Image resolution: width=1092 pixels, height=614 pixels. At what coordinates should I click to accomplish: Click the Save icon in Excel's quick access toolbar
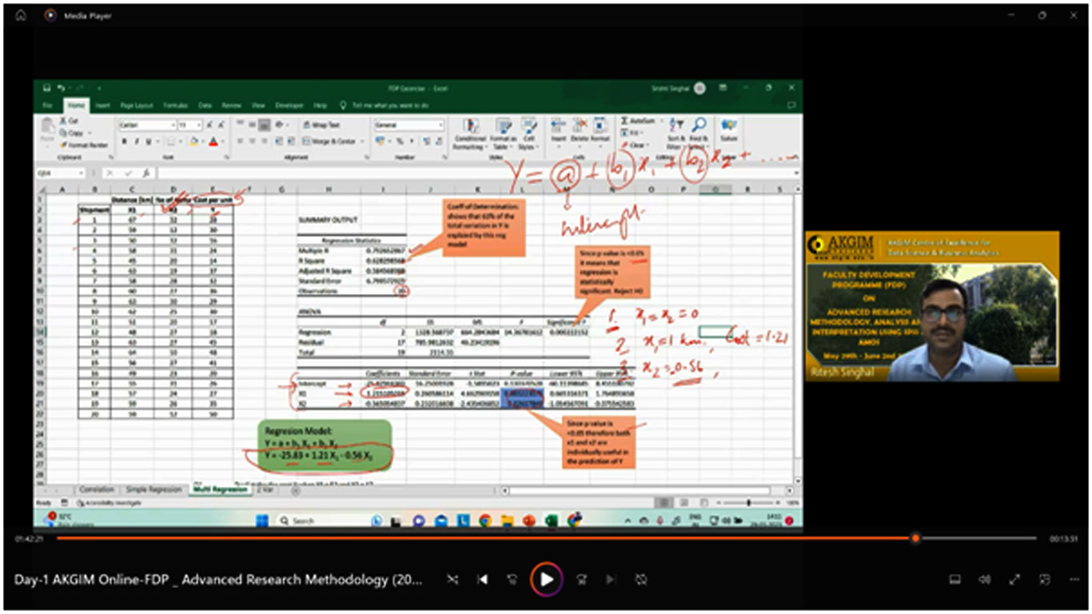pos(46,88)
